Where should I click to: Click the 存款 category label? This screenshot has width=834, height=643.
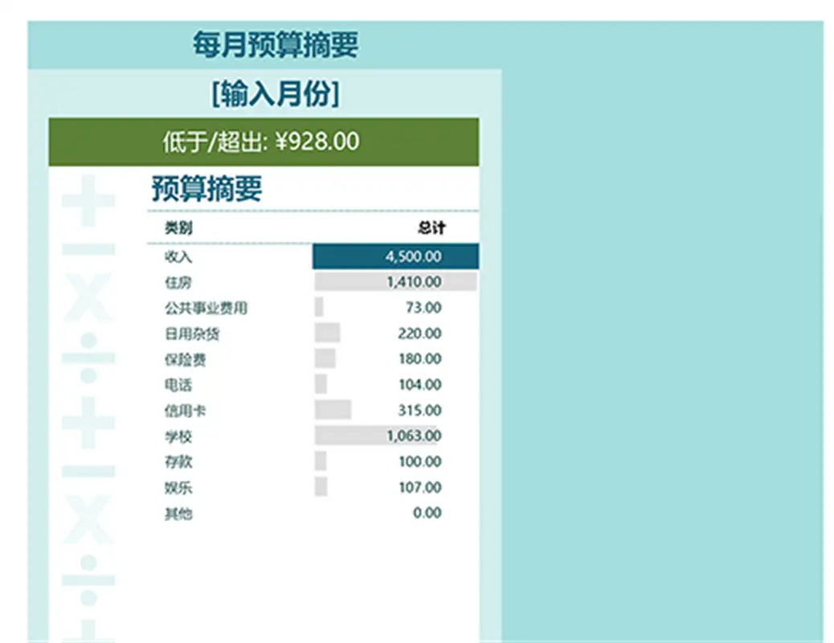point(178,462)
